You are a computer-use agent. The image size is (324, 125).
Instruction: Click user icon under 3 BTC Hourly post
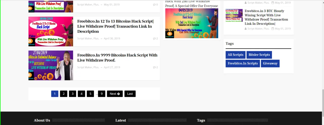pyautogui.click(x=246, y=29)
